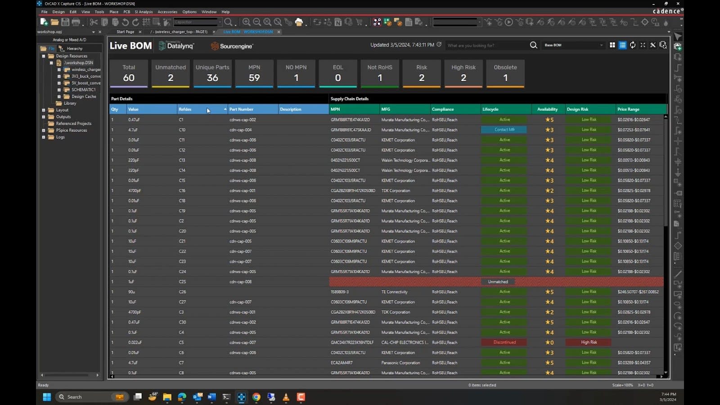
Task: Click the Live BOM search input field
Action: click(x=487, y=45)
